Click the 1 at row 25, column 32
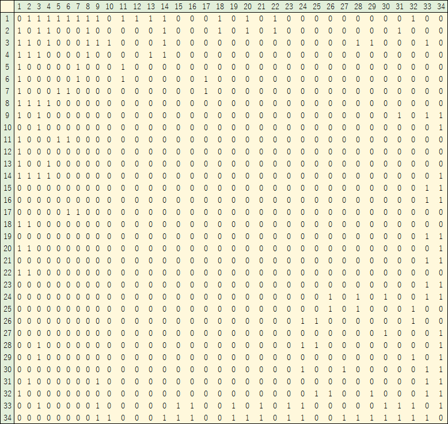448x424 pixels. coord(413,309)
